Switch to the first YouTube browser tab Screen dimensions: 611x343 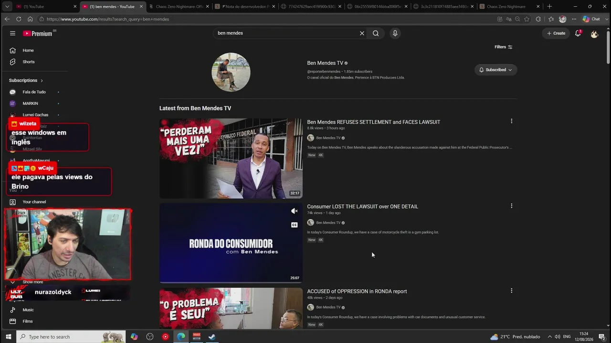click(x=45, y=7)
